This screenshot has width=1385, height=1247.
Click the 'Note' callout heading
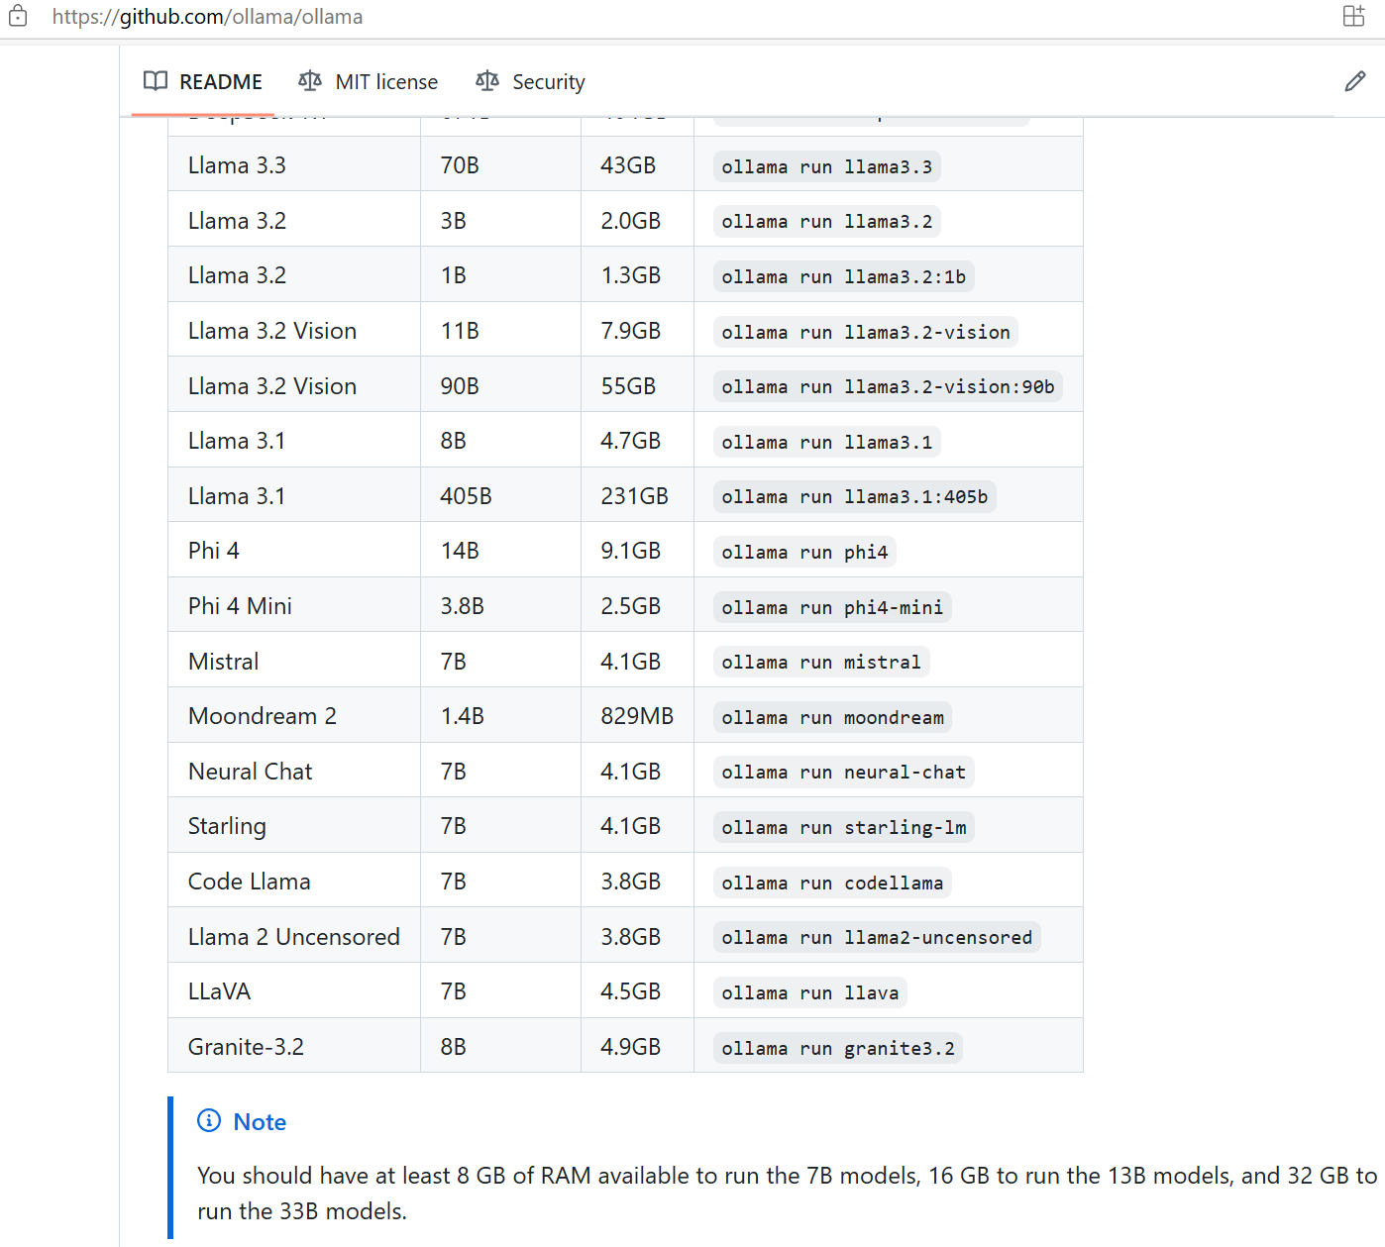click(260, 1122)
